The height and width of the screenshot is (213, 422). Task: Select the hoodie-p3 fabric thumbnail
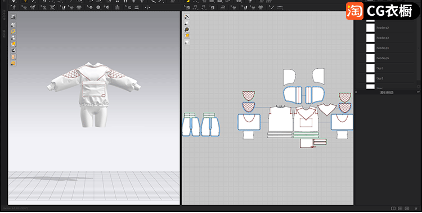(x=370, y=38)
